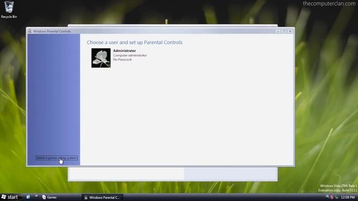Click the Quick Launch show desktop icon

point(28,197)
